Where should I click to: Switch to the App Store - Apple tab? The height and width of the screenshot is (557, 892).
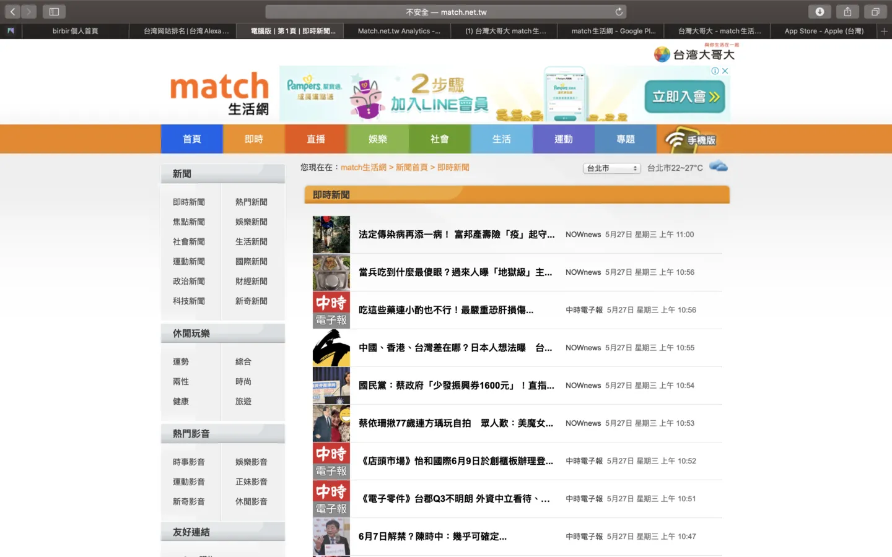pyautogui.click(x=823, y=31)
